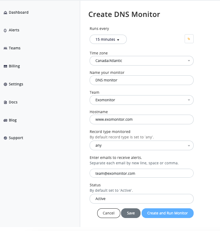220x231 pixels.
Task: Click the Dashboard home icon
Action: click(5, 13)
